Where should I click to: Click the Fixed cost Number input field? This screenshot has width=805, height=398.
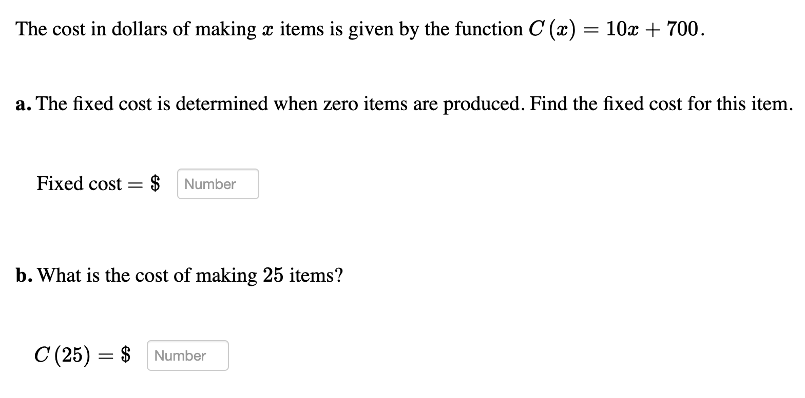(x=217, y=184)
